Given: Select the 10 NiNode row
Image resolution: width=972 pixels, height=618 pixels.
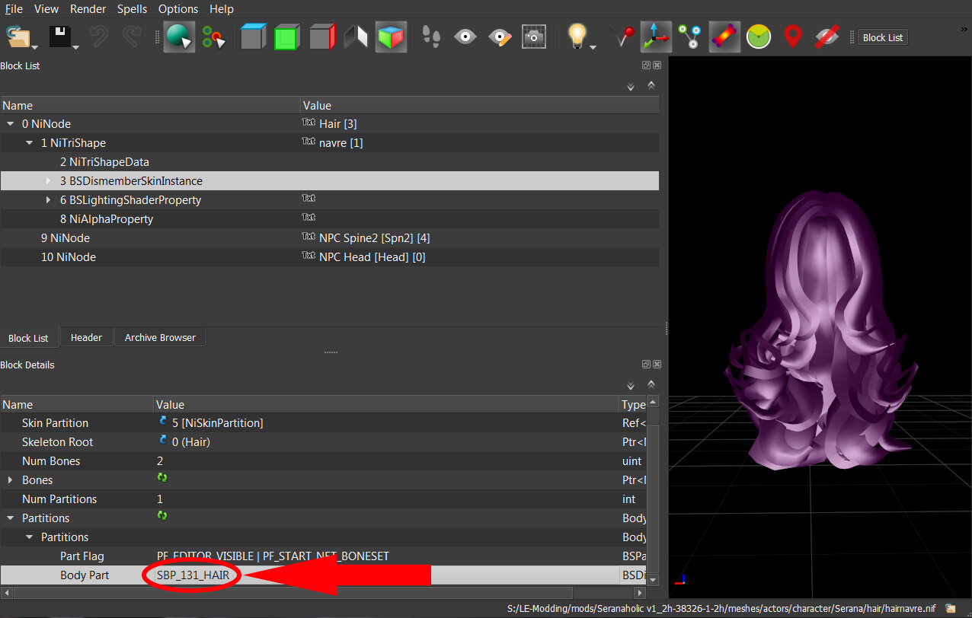Looking at the screenshot, I should click(329, 257).
